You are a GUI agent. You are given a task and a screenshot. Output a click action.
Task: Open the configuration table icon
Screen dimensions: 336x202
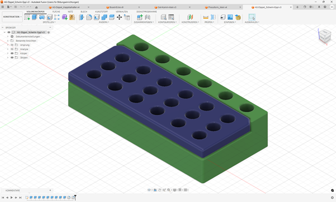coord(171,17)
